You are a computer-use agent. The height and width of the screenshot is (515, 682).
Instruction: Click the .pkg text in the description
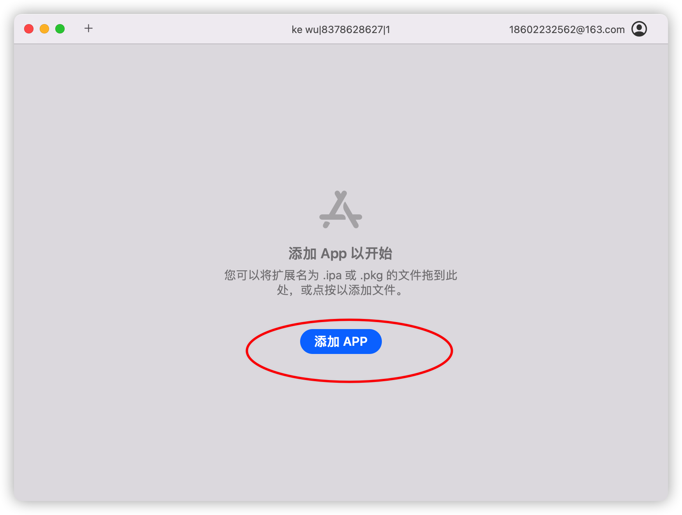[x=371, y=276]
